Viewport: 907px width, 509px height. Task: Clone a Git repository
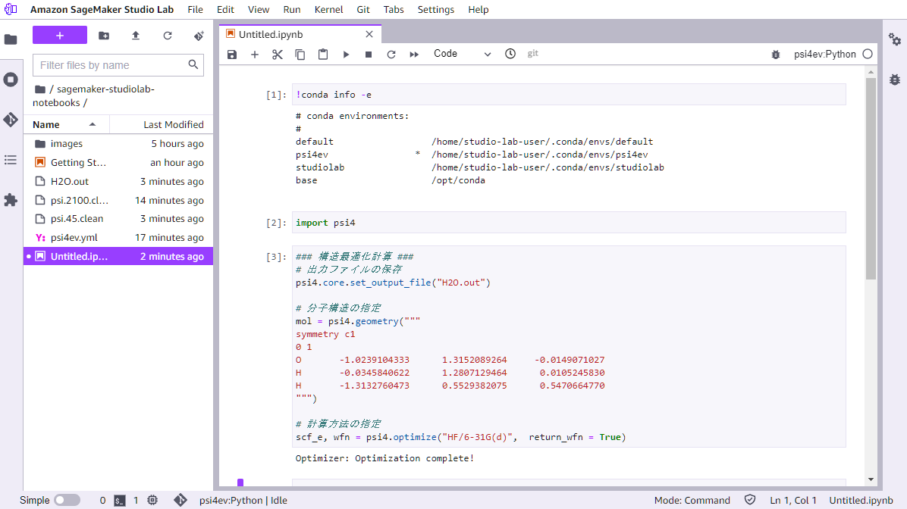tap(199, 36)
